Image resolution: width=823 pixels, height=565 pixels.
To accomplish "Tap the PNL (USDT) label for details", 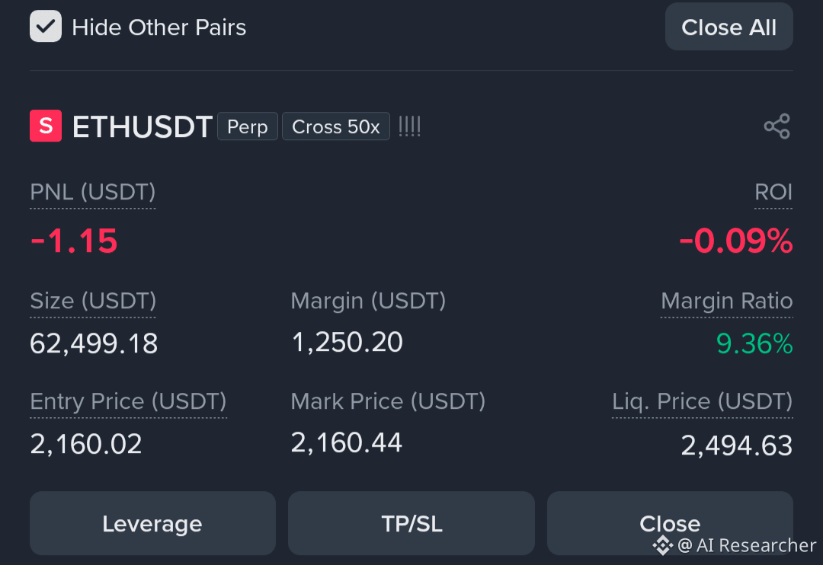I will [x=93, y=192].
